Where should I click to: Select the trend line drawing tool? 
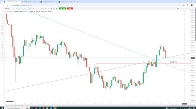click(2, 12)
